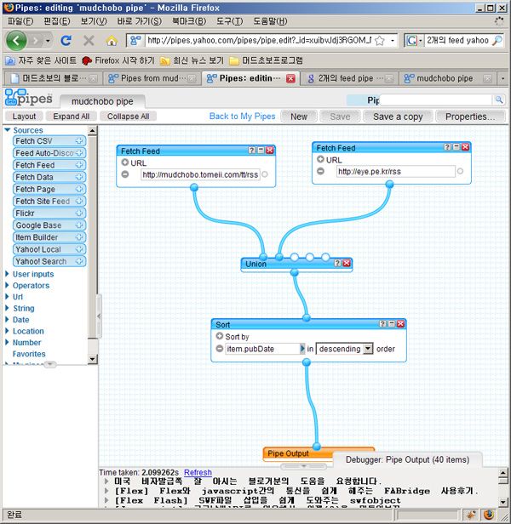Click debugger panel resize handle
Viewport: 511px width, 524px height.
coord(303,466)
